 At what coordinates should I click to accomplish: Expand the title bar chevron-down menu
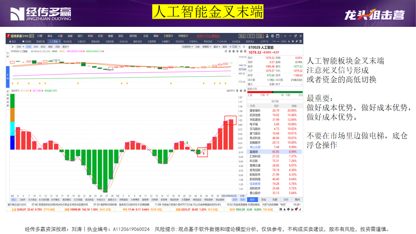coord(285,36)
